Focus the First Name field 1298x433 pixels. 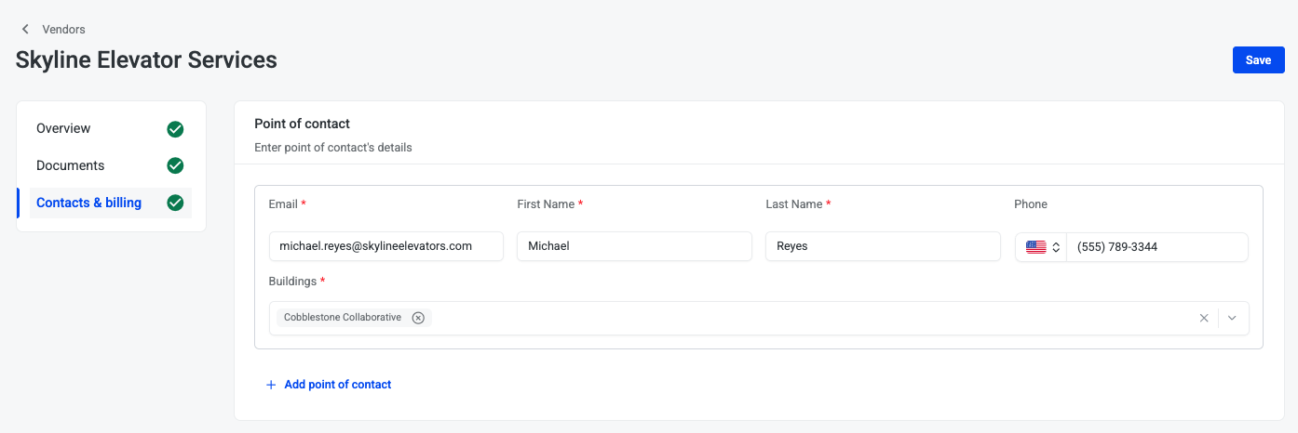(x=634, y=246)
